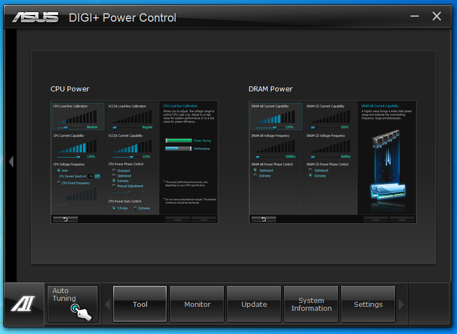
Task: Select Auto for CPU Voltage Frequency
Action: coord(59,171)
